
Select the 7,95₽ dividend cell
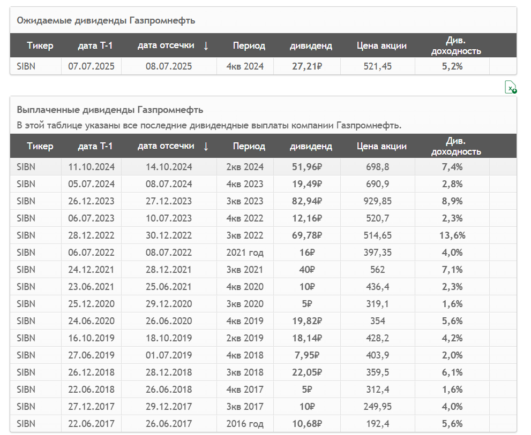tap(307, 355)
